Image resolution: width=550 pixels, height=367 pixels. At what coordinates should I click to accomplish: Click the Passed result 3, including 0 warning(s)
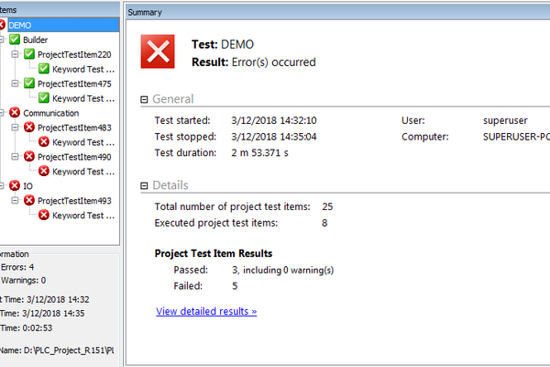(282, 270)
